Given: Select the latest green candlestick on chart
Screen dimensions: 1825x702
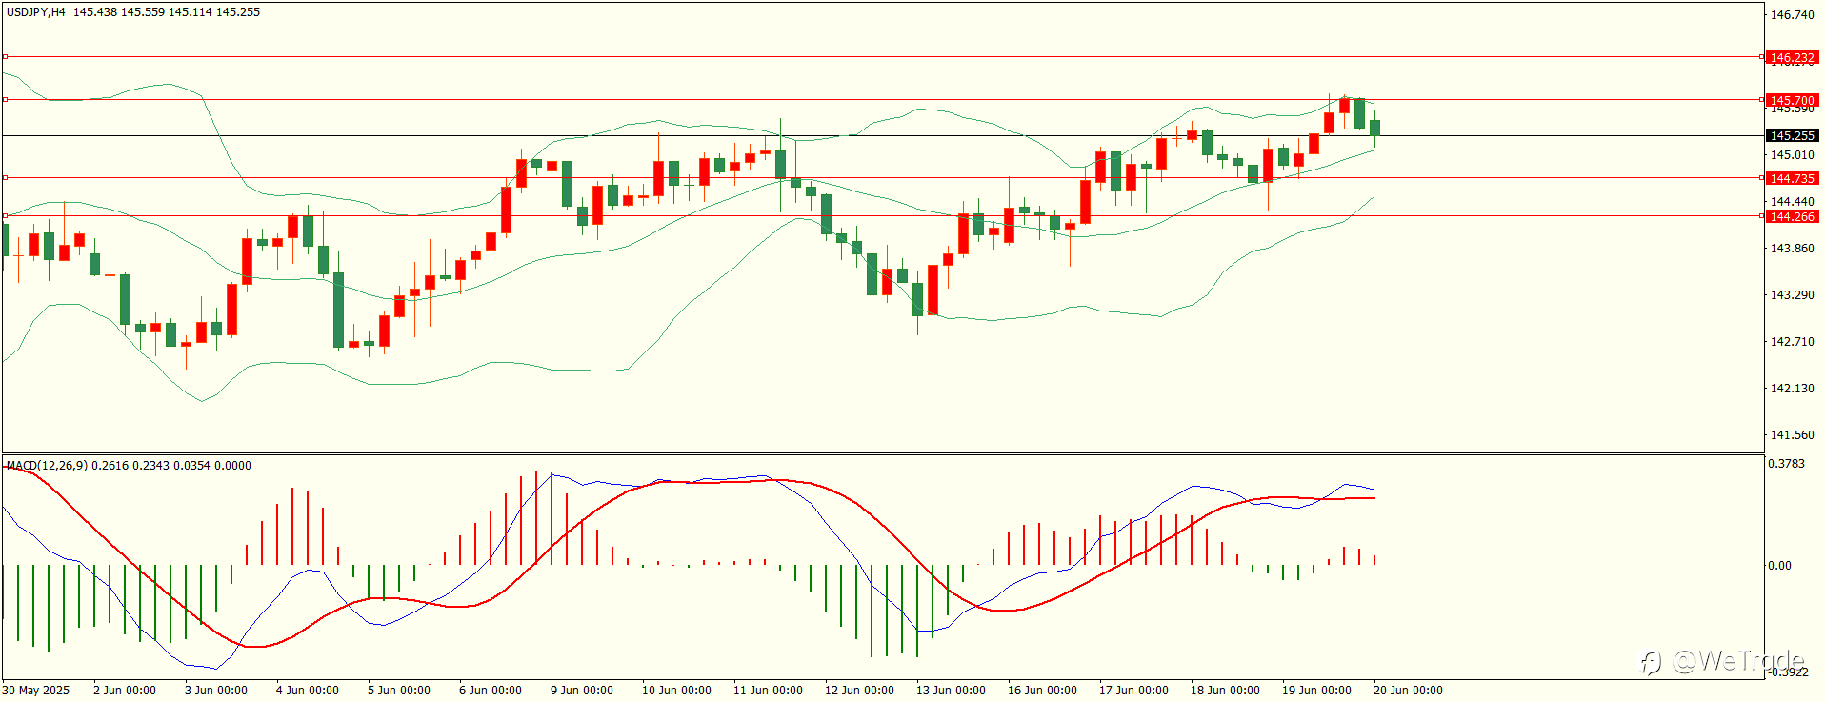Looking at the screenshot, I should [x=1374, y=128].
